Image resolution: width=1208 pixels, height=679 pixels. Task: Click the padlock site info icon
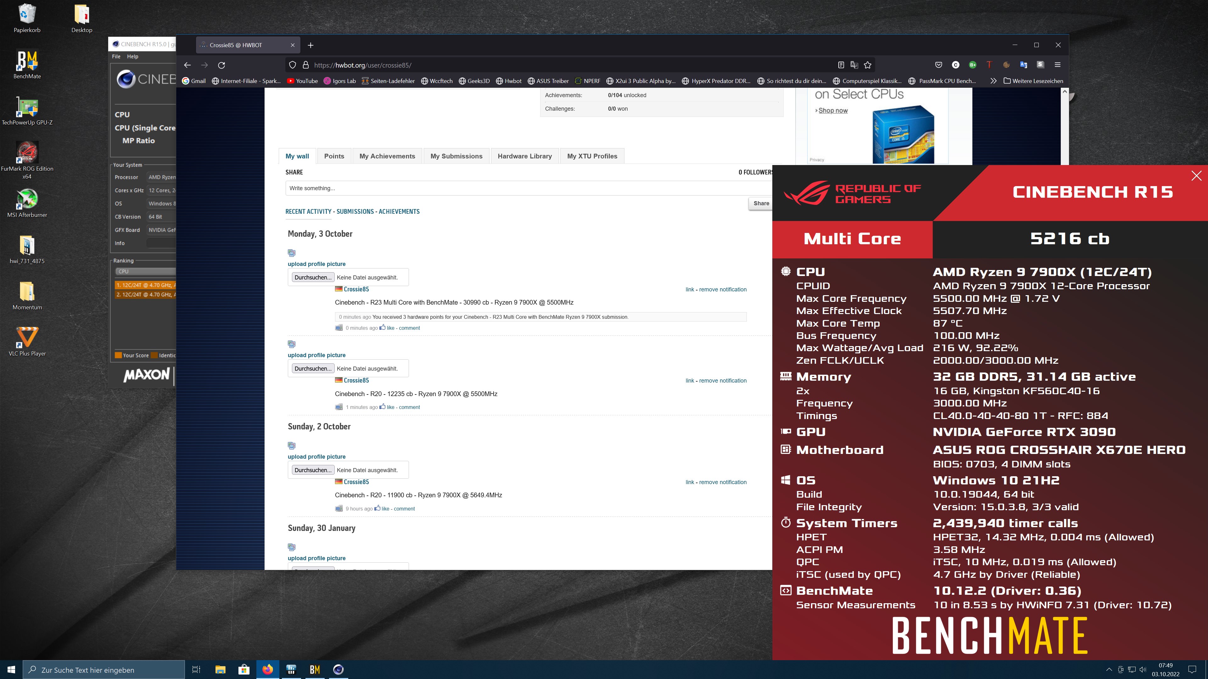point(305,65)
